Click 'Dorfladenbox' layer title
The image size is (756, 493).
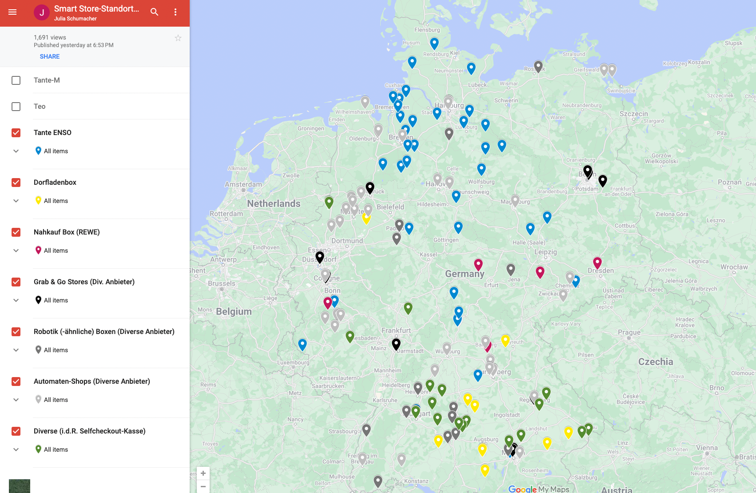click(x=55, y=182)
